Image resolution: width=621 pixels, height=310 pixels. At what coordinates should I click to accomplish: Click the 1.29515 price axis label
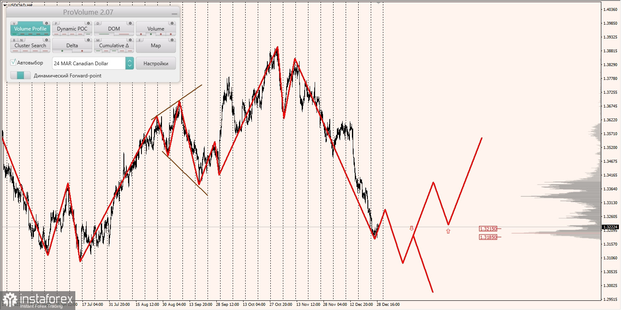point(611,299)
